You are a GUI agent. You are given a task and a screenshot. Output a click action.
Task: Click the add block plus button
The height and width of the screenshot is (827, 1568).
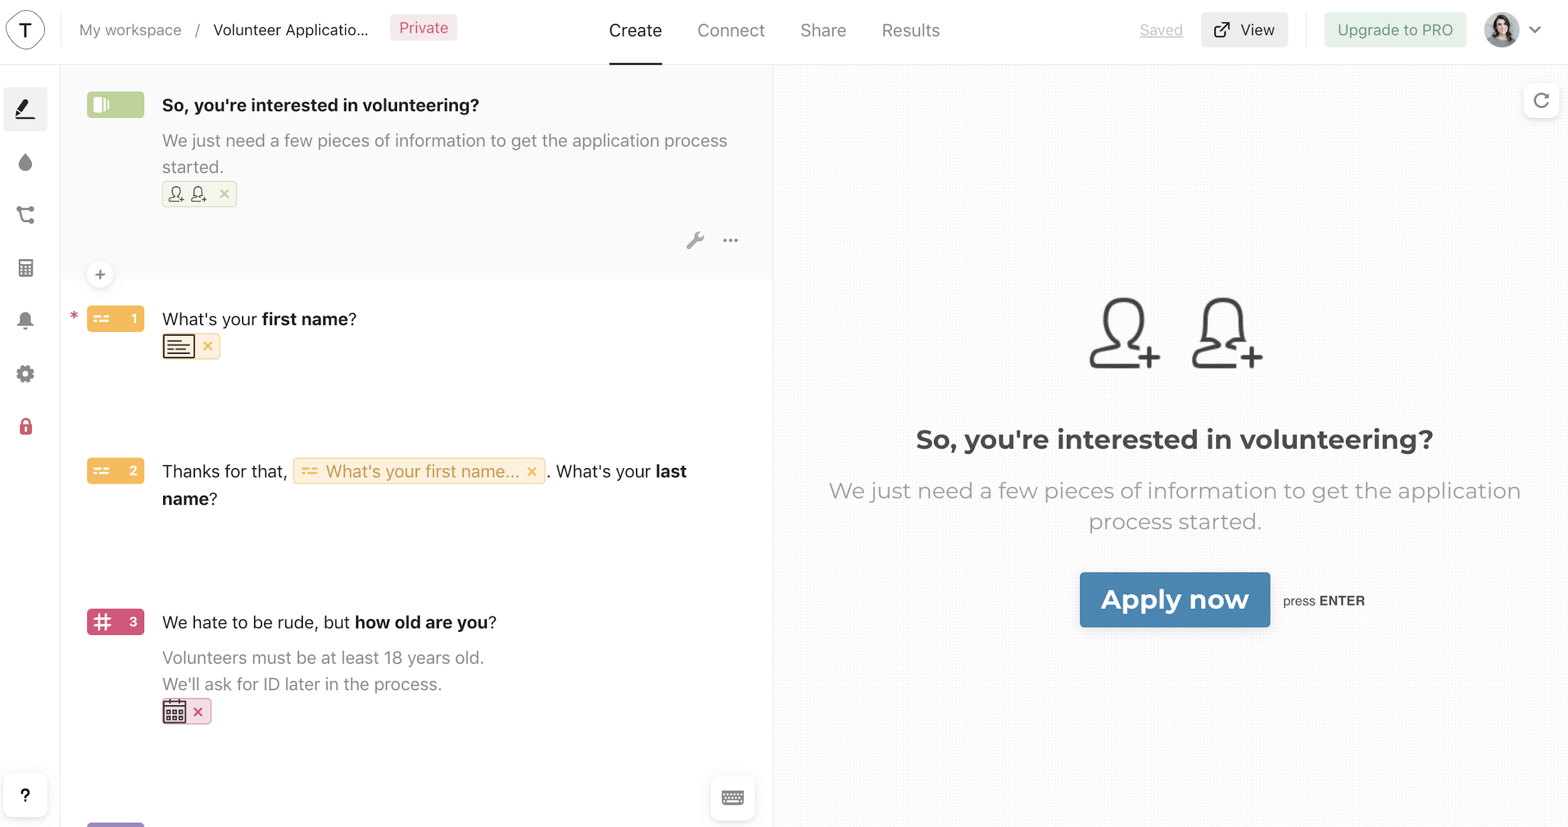[100, 273]
